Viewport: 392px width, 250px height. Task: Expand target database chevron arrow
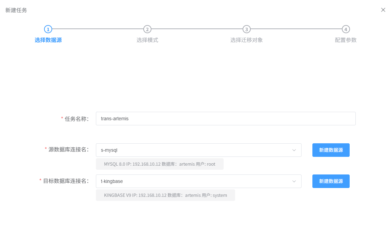(x=294, y=182)
